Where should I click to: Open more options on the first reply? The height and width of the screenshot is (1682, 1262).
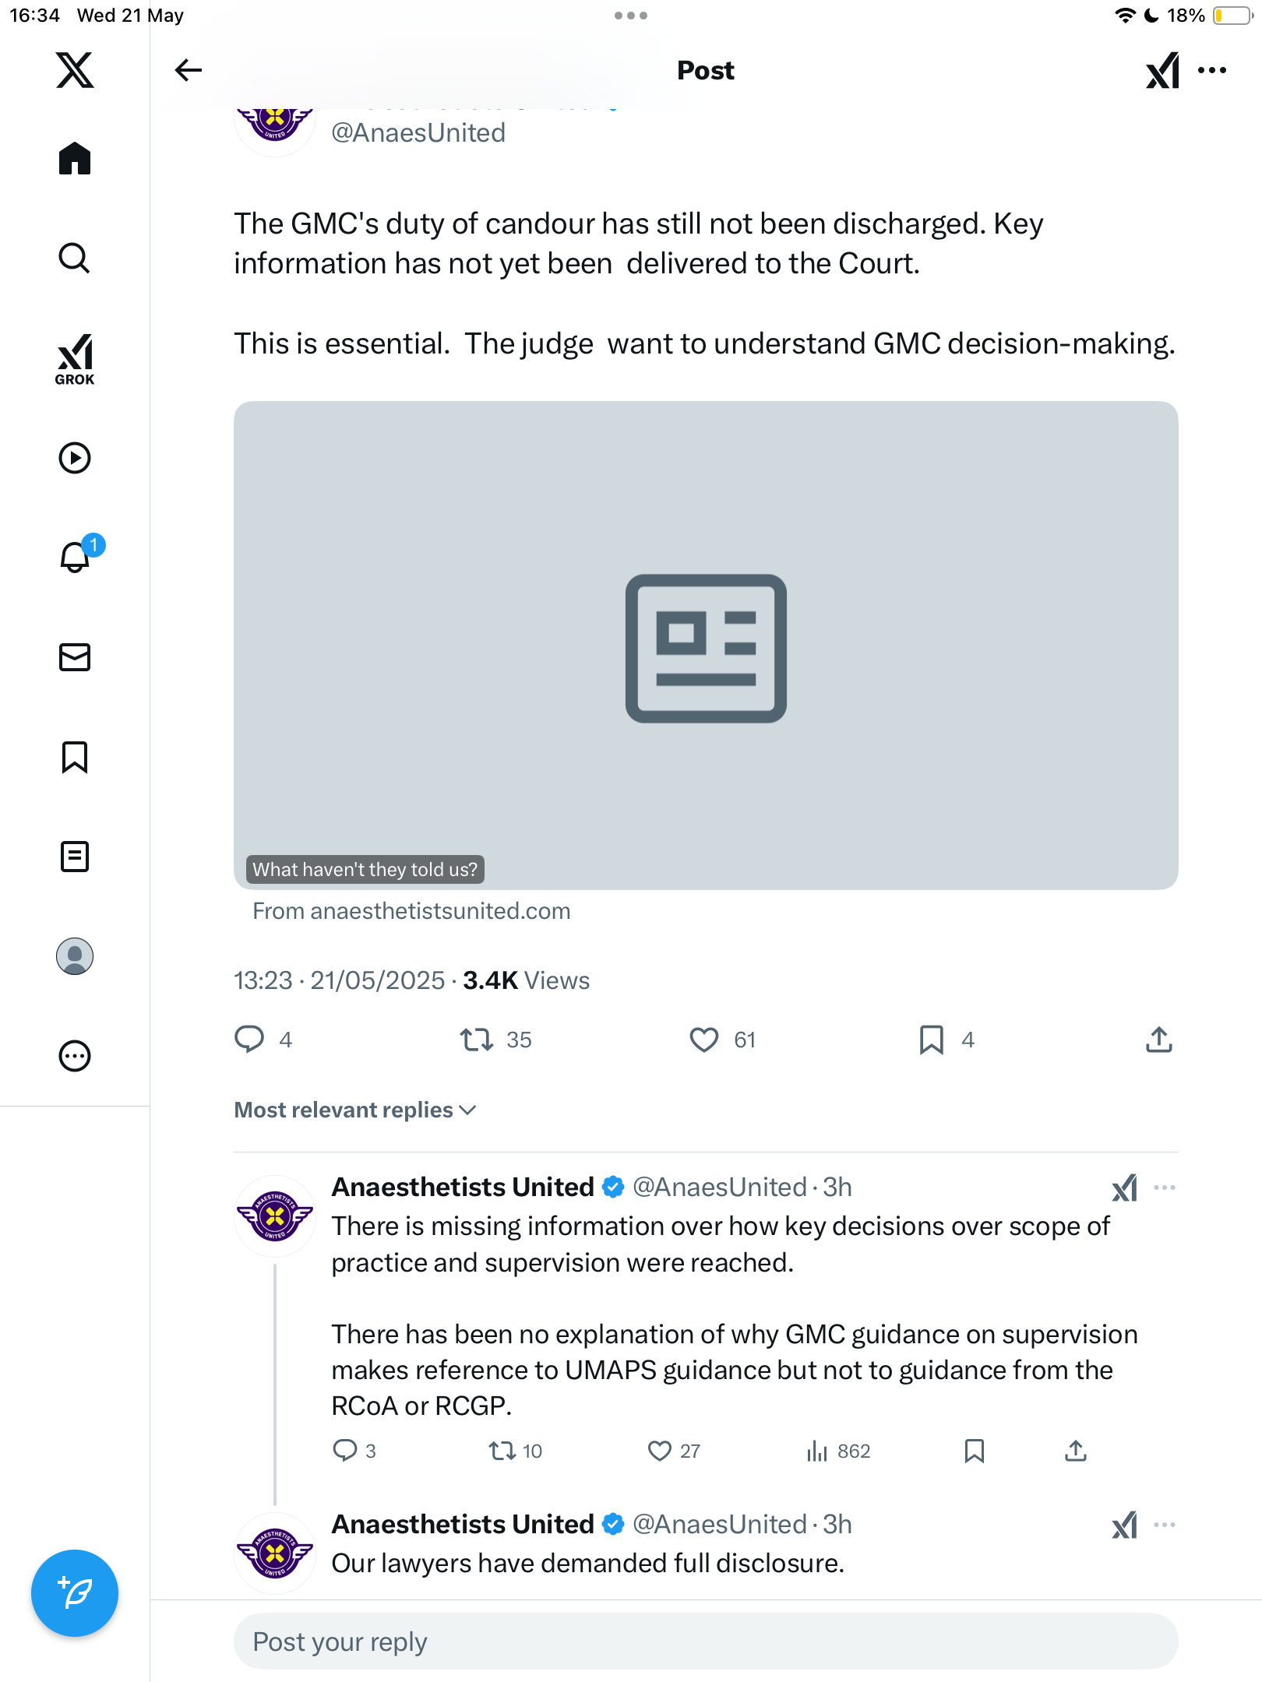coord(1165,1188)
